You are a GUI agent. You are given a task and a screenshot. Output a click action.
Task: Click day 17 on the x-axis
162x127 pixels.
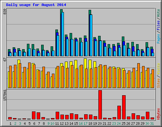click(x=85, y=124)
